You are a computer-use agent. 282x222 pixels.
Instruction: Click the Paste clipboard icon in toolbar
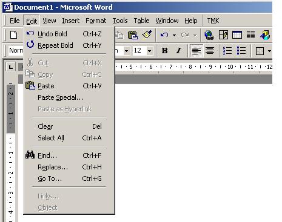(x=133, y=35)
